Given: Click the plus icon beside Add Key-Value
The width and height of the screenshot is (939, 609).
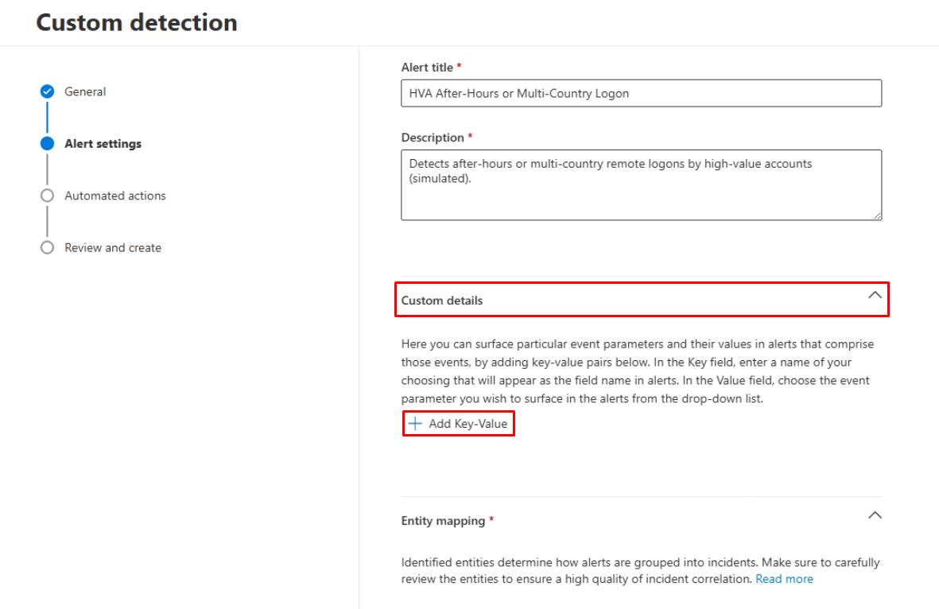Looking at the screenshot, I should [x=414, y=424].
